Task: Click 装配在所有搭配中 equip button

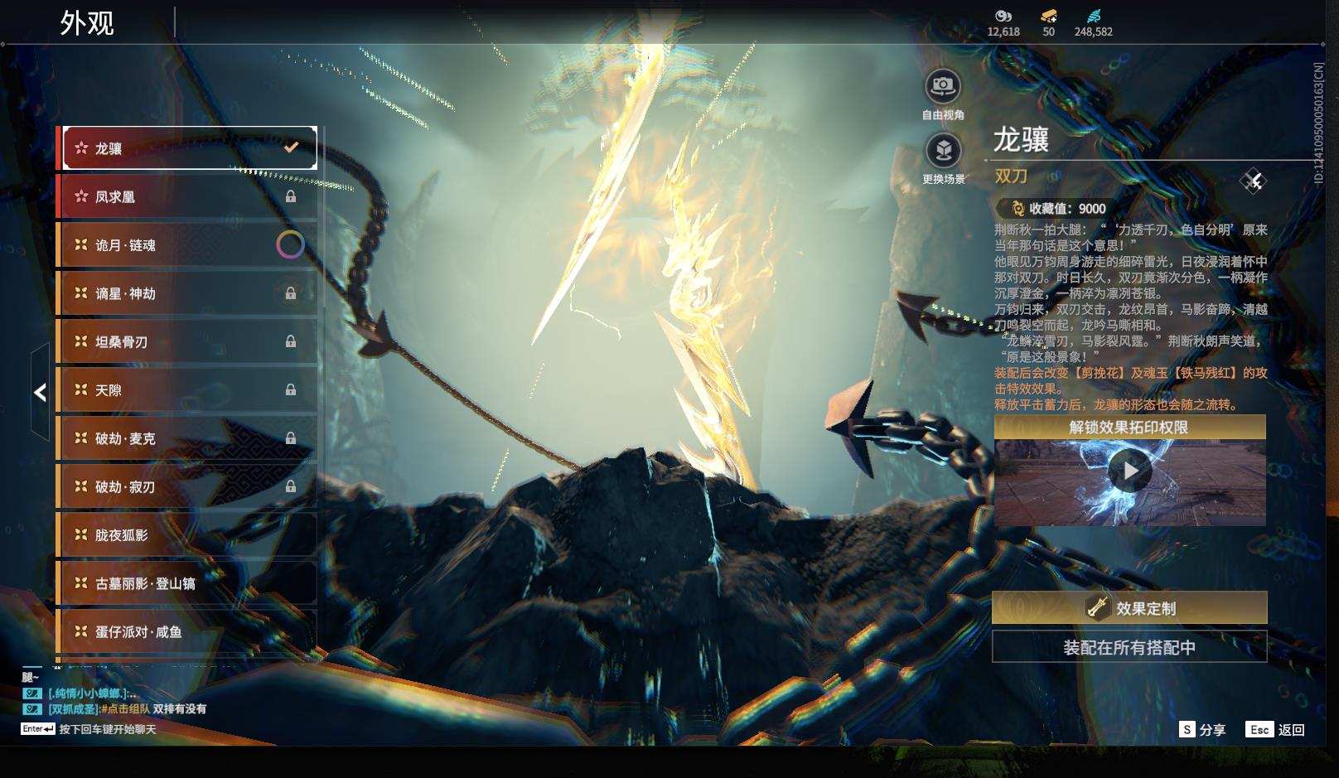Action: tap(1129, 647)
